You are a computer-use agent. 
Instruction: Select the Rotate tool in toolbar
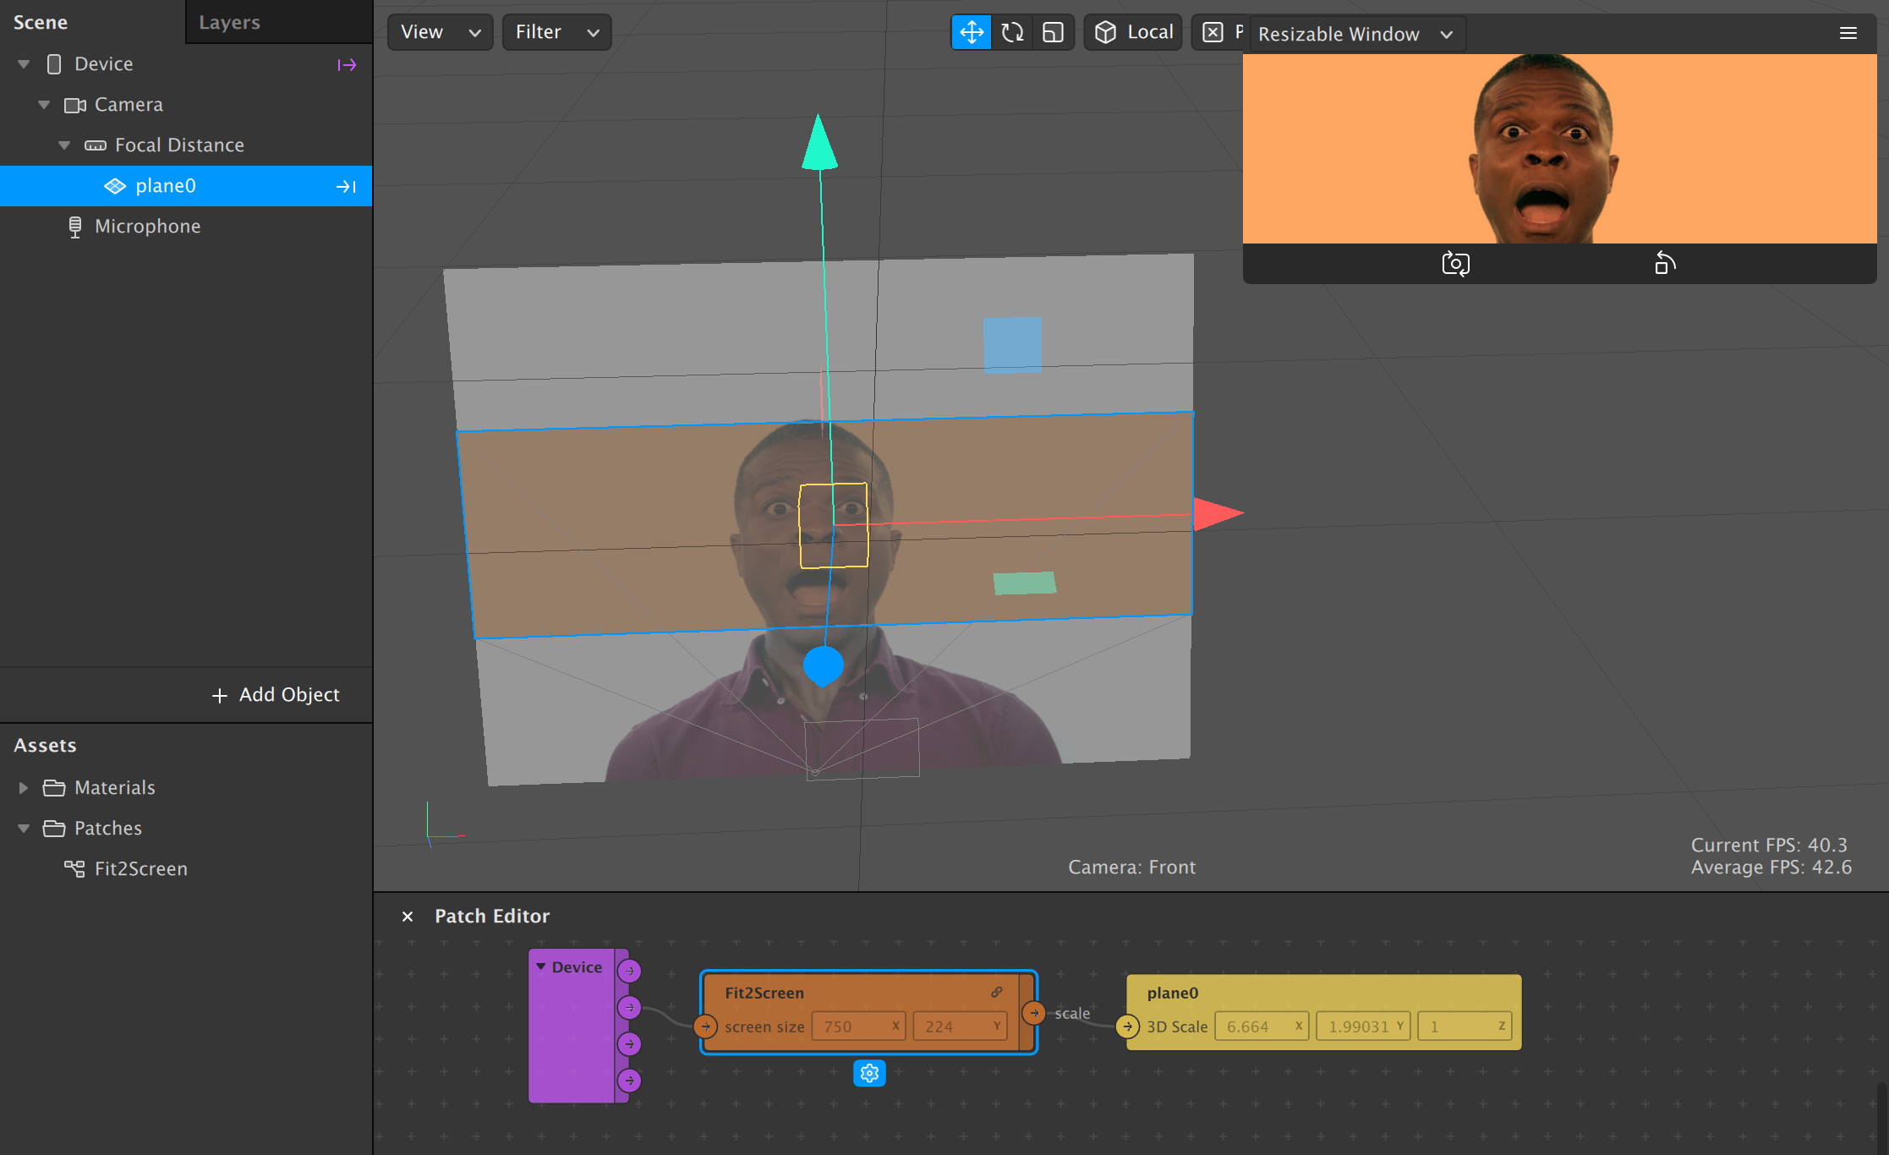coord(1012,32)
